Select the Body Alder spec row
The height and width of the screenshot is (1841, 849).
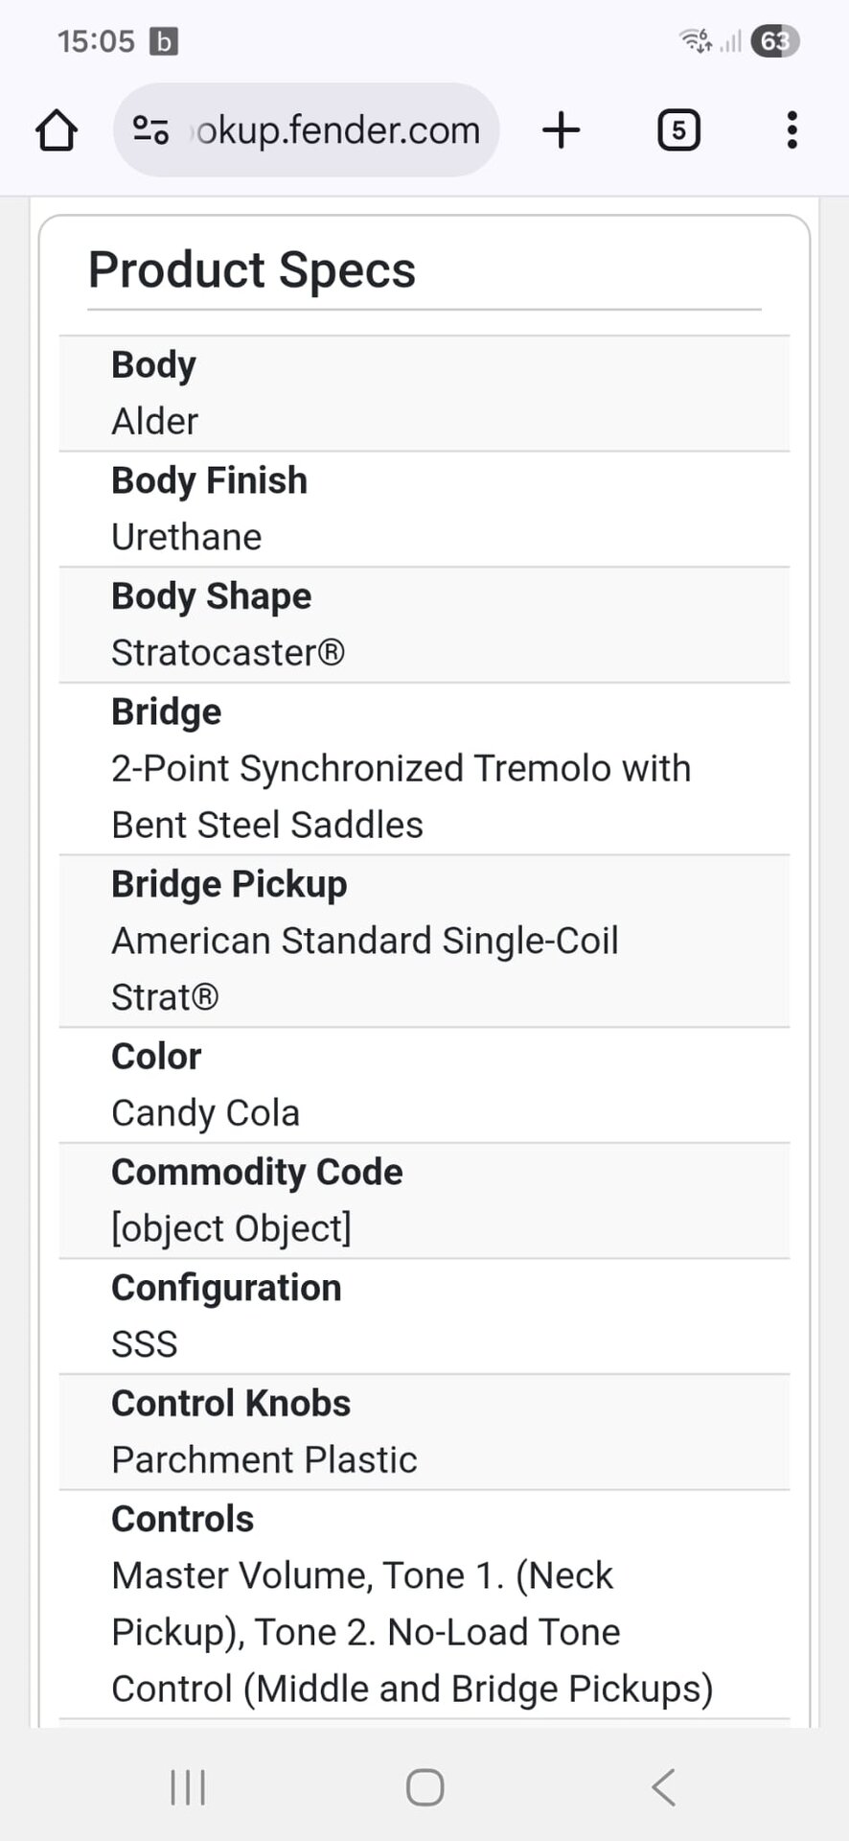click(424, 393)
